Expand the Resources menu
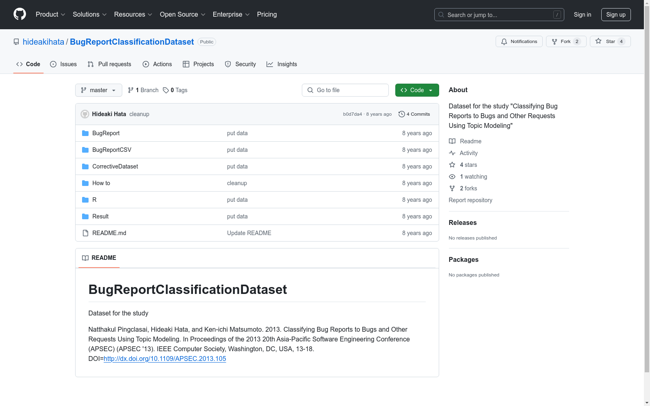The height and width of the screenshot is (406, 650). [133, 15]
